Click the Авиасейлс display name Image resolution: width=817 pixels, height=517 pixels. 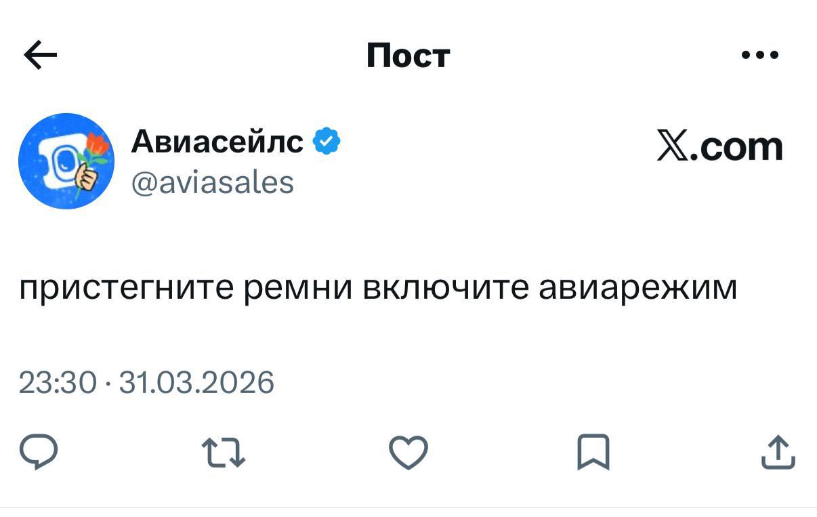(x=217, y=142)
